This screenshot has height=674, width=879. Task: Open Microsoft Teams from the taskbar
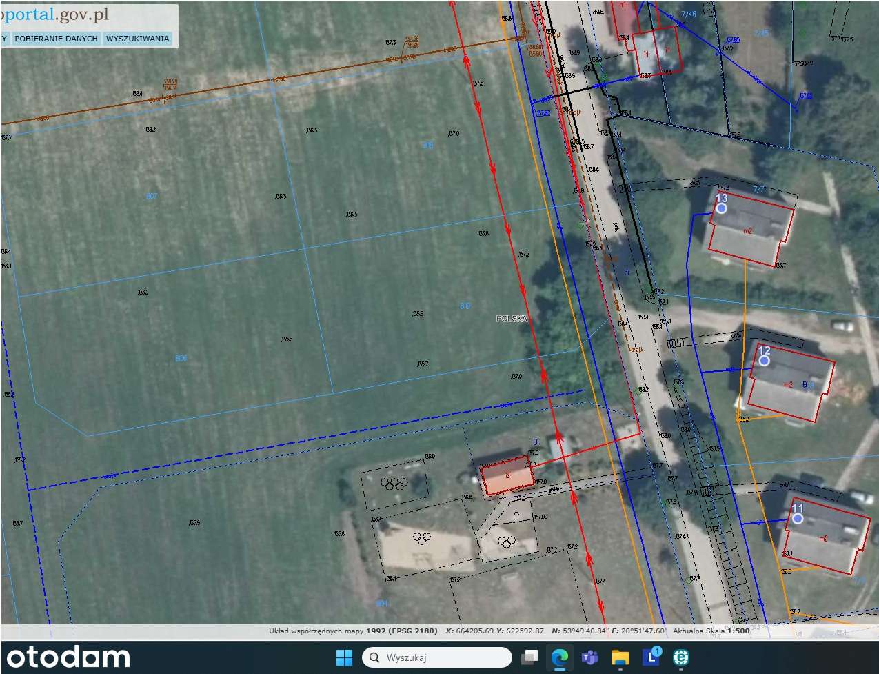pos(589,657)
